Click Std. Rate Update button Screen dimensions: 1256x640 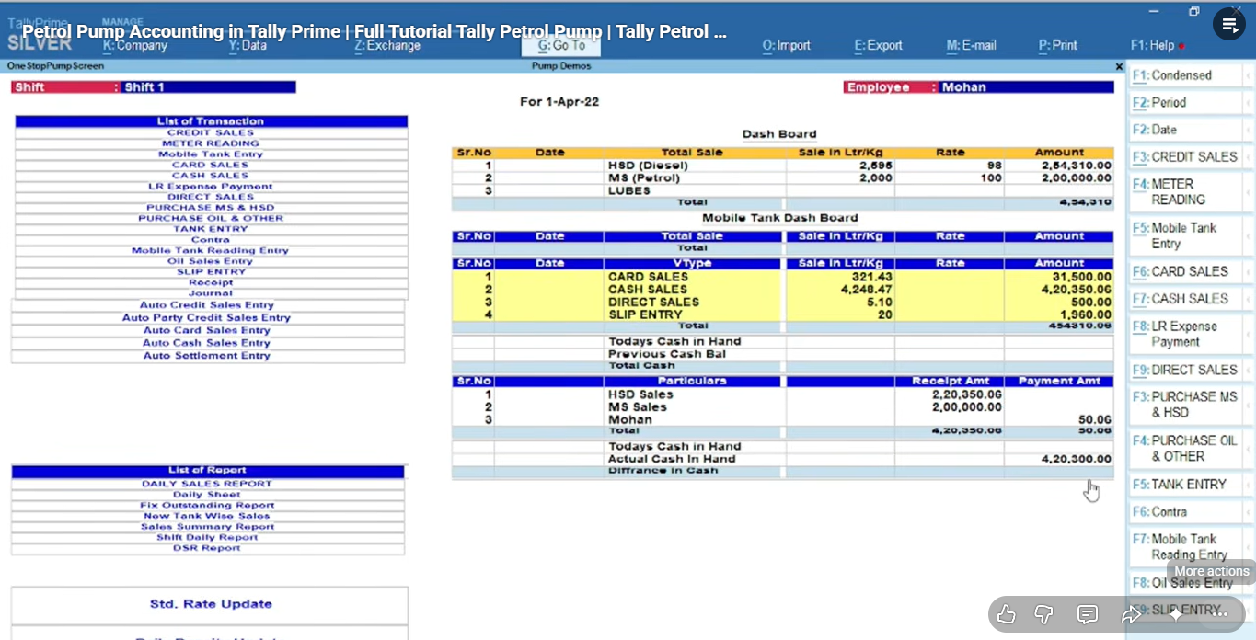click(x=210, y=605)
